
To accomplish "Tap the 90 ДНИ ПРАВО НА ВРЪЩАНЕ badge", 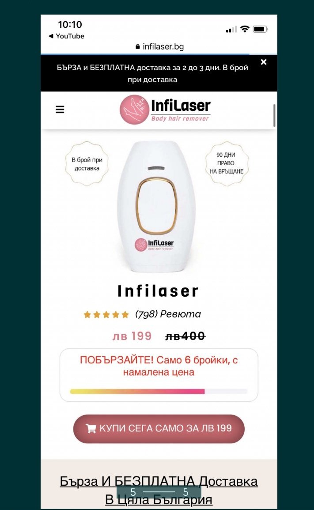I will tap(227, 163).
